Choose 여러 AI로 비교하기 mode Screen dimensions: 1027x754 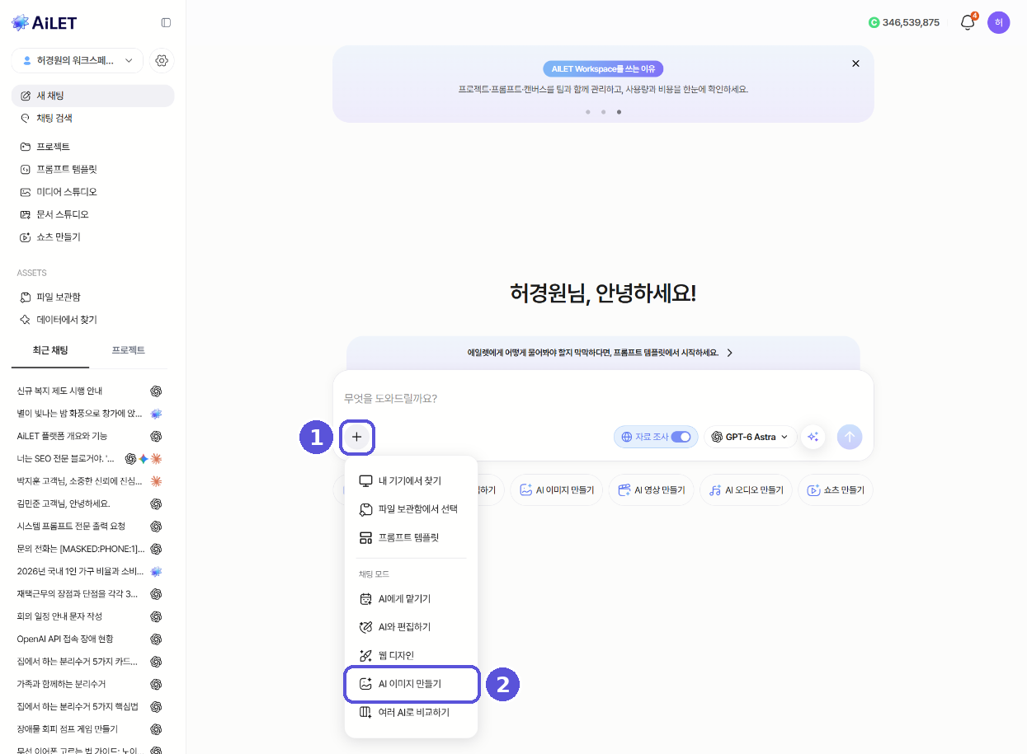411,712
